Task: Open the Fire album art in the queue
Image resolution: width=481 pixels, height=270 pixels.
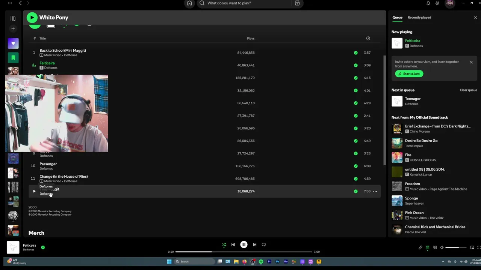Action: 397,157
